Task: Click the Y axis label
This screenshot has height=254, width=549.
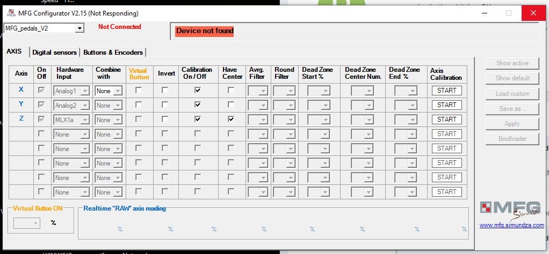Action: tap(21, 104)
